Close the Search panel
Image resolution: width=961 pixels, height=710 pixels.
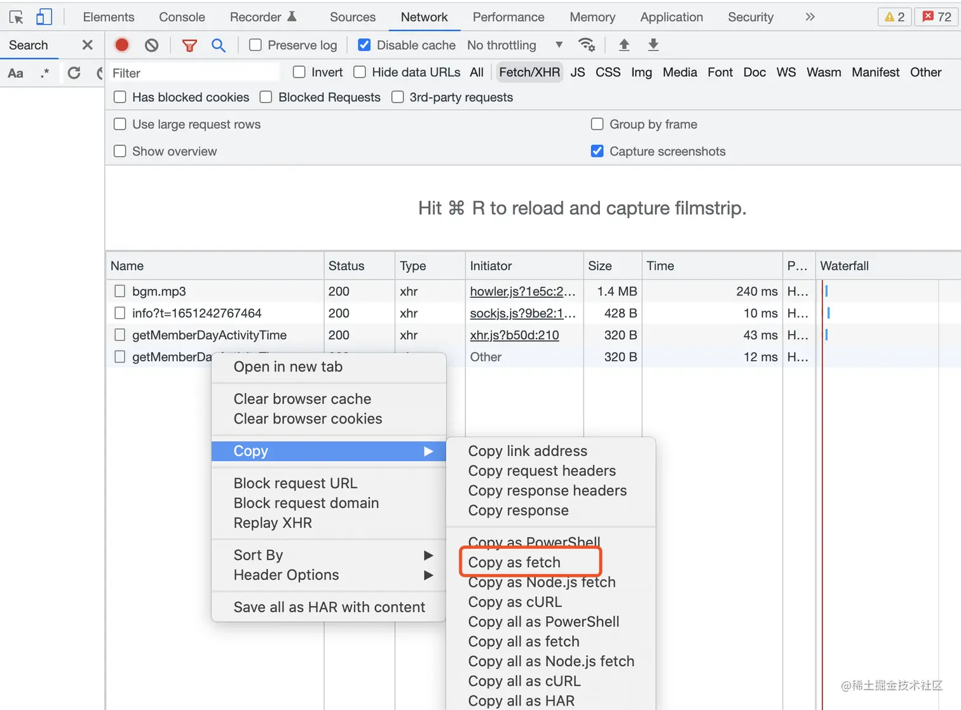88,45
